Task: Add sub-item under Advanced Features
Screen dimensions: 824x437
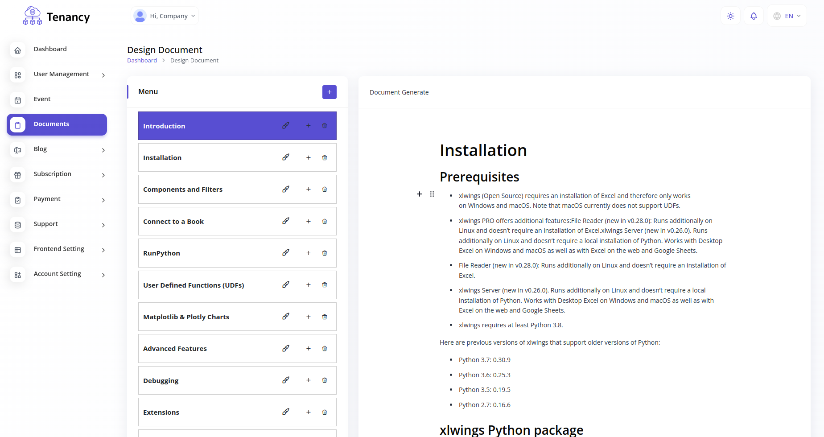Action: coord(308,349)
